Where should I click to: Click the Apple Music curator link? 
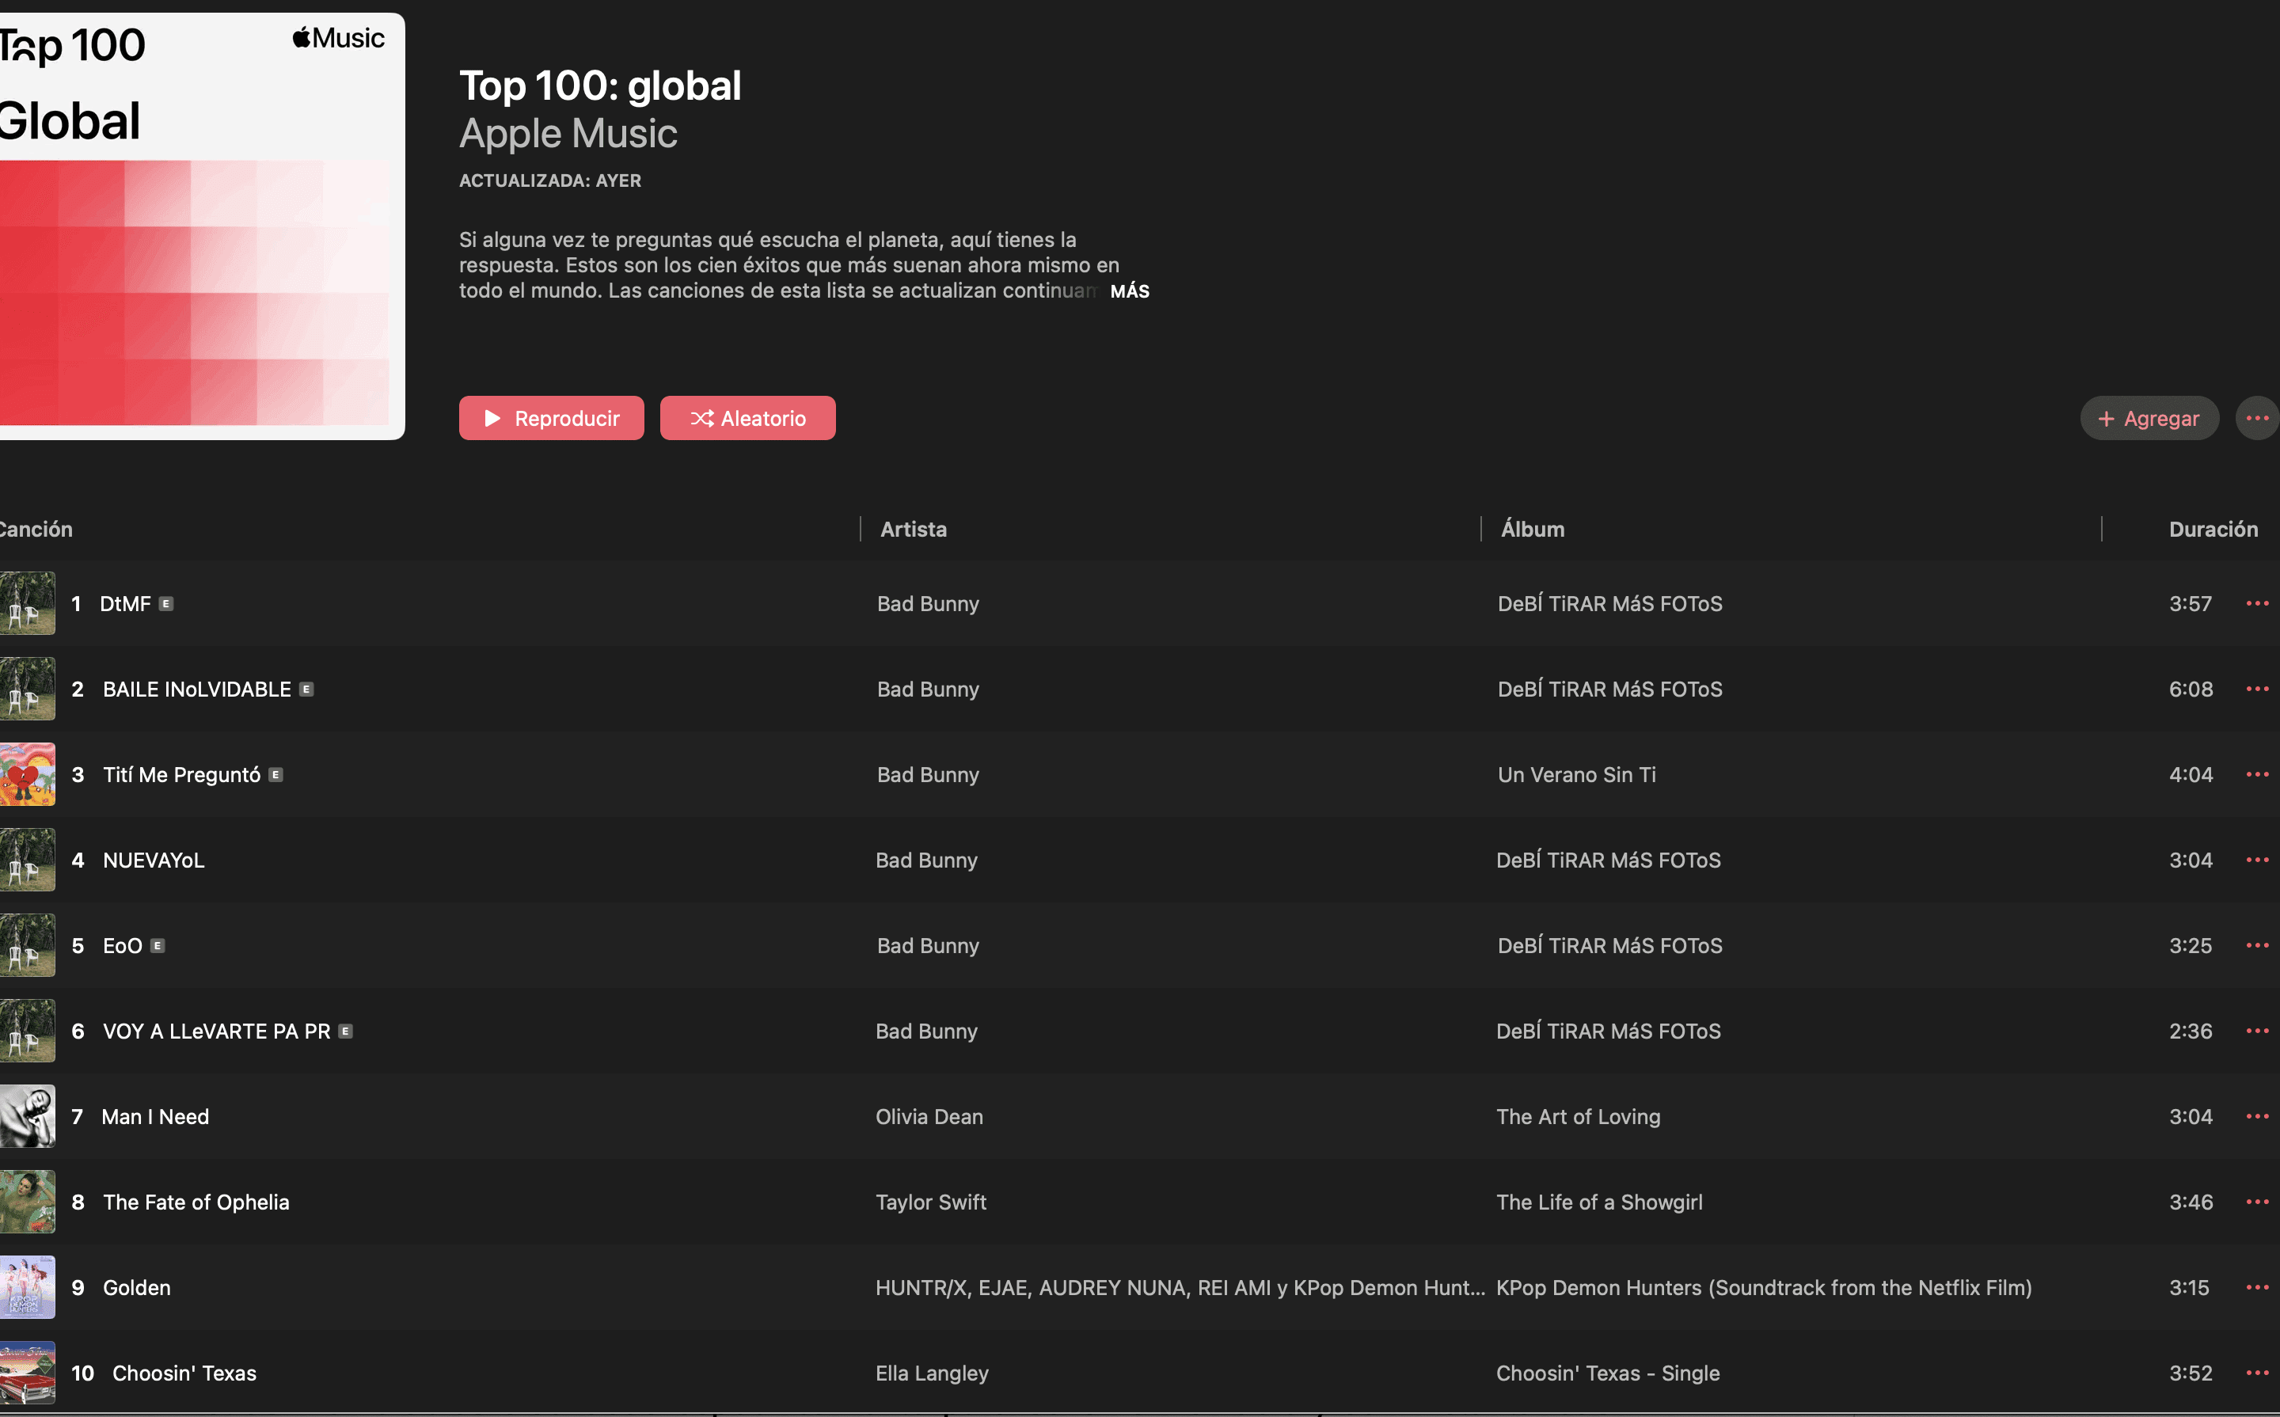[568, 134]
